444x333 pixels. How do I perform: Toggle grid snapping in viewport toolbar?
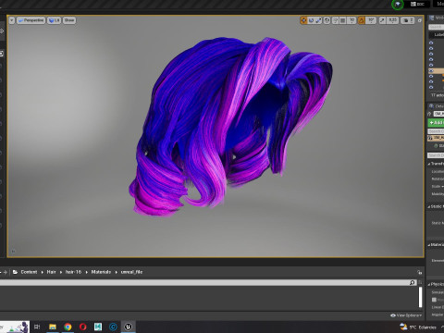coord(342,20)
